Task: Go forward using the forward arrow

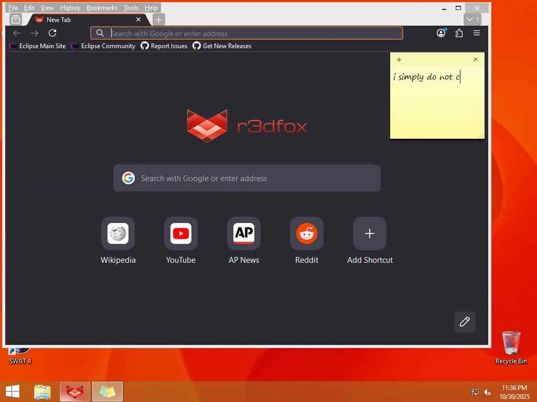Action: coord(34,33)
